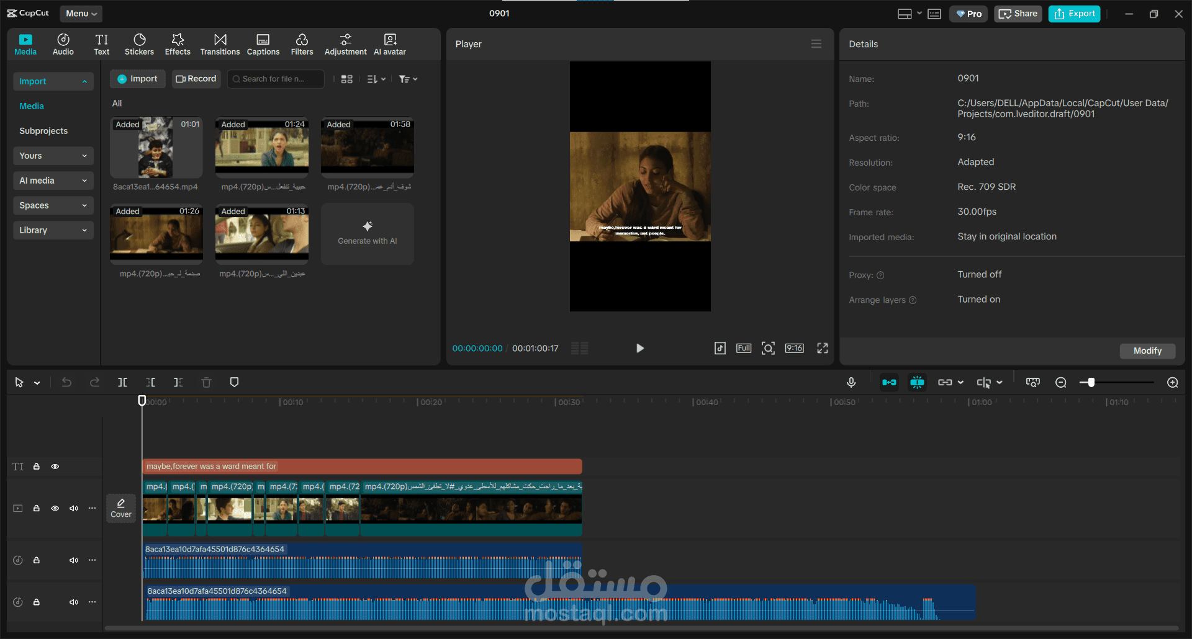Switch to the Text tab
Screen dimensions: 1192x639
(x=102, y=44)
